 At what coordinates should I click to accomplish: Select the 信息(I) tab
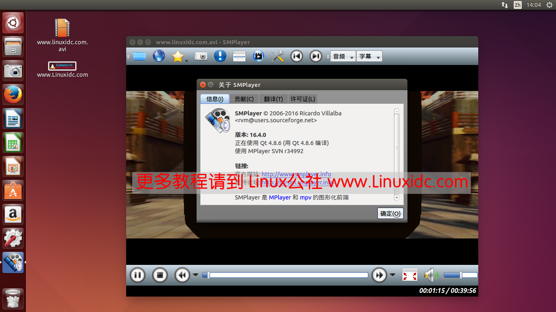pyautogui.click(x=215, y=99)
